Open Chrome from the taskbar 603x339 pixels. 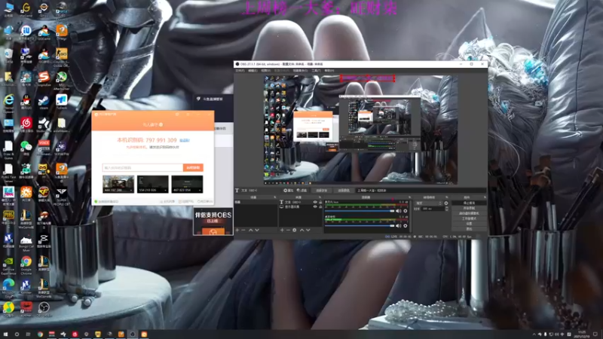pos(40,334)
